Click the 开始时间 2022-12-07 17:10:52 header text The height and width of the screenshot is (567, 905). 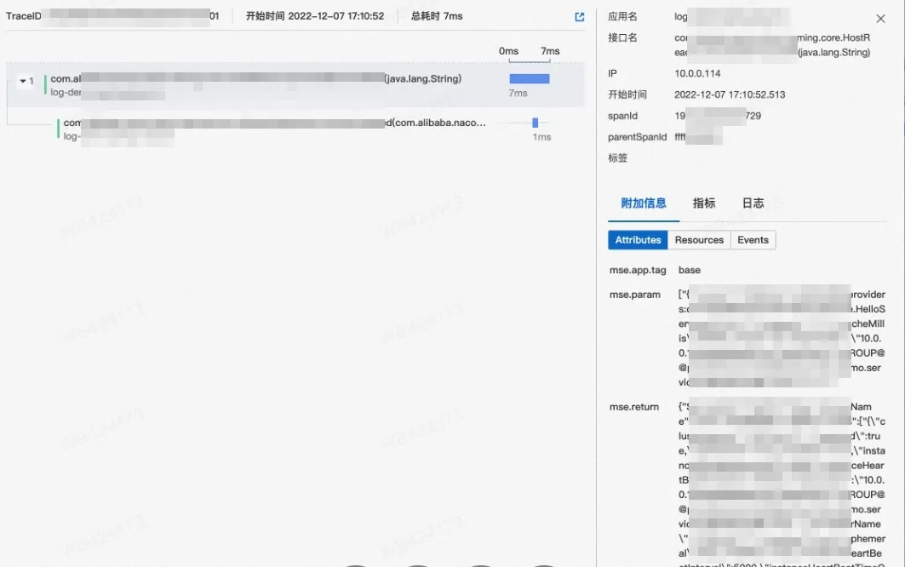pos(314,16)
